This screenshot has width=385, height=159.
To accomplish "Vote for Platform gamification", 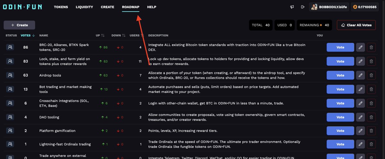I will pyautogui.click(x=340, y=131).
